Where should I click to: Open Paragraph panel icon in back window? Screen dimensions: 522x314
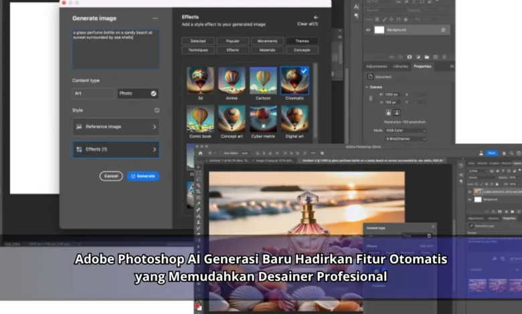[356, 16]
